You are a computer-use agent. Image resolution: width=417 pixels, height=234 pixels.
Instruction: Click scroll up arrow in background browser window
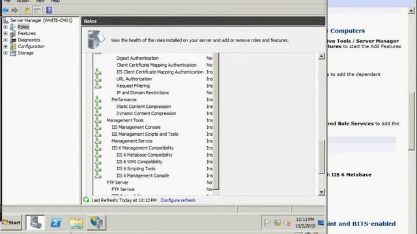point(411,10)
